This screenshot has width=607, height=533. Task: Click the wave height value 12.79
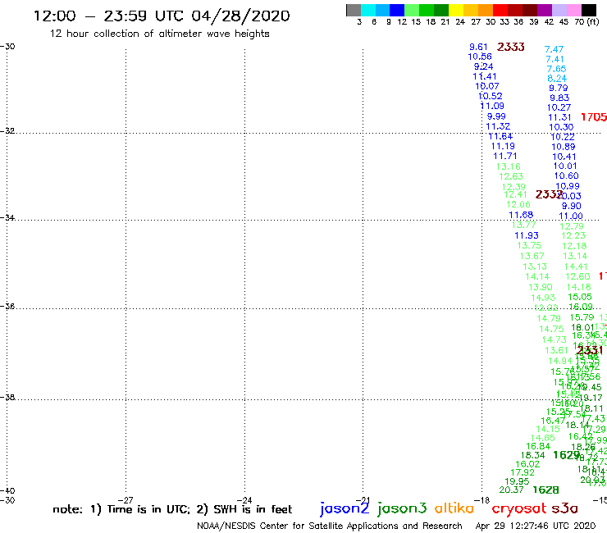click(x=572, y=226)
